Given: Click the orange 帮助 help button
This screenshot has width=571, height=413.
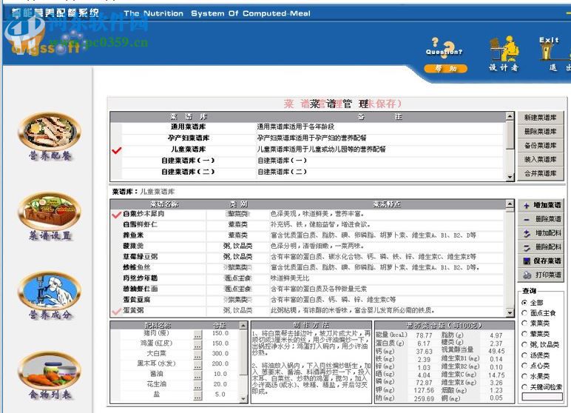Looking at the screenshot, I should (445, 68).
